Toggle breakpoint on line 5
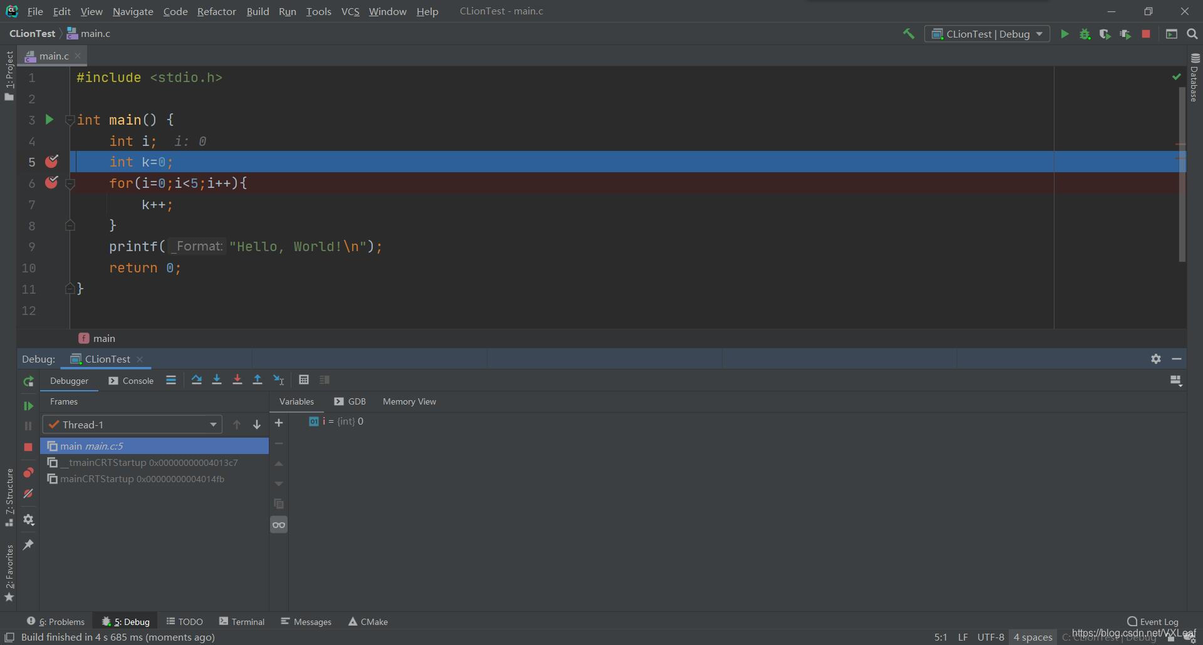 point(51,162)
